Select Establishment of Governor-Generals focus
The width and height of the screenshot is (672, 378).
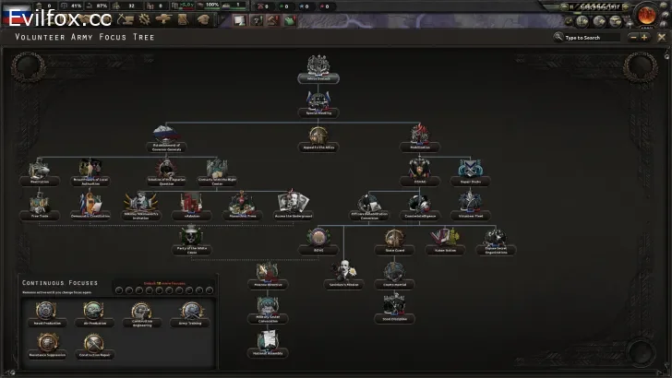(x=166, y=135)
